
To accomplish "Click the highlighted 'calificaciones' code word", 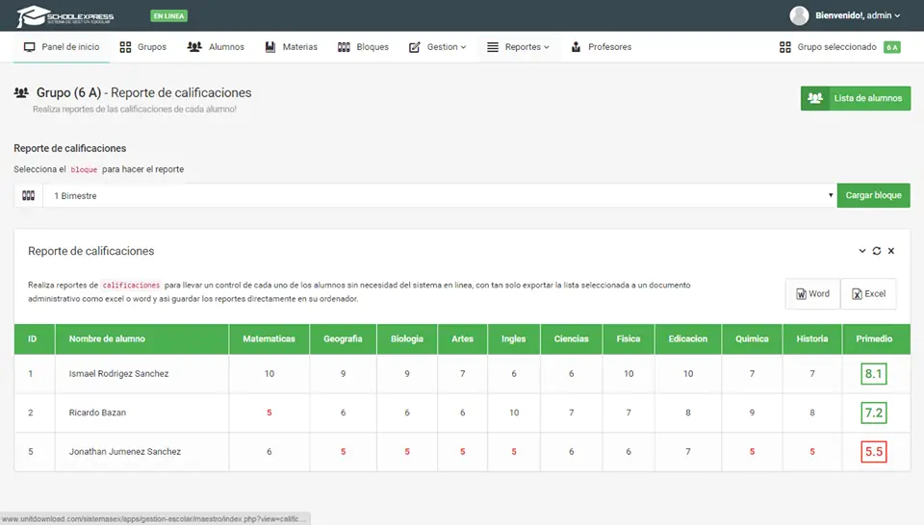I will point(131,285).
